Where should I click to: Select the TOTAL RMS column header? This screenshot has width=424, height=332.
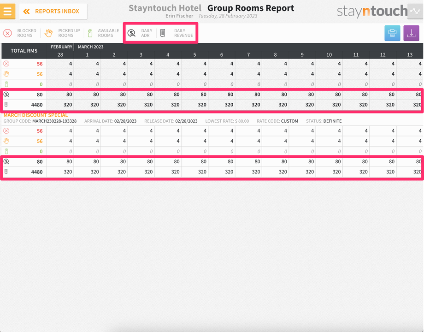(24, 51)
